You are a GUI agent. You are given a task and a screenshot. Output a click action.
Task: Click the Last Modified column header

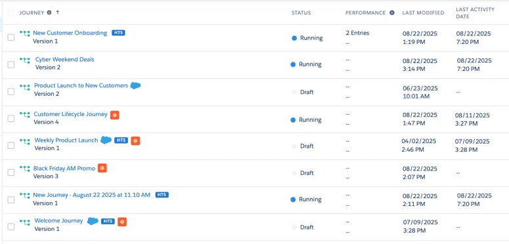(x=423, y=12)
